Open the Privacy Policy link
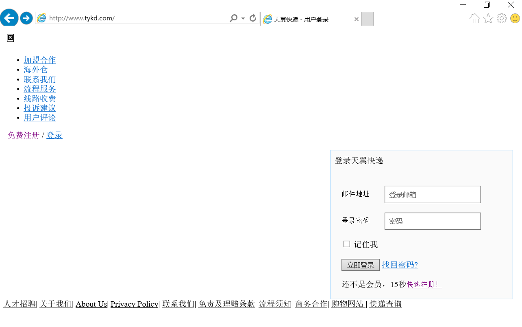The height and width of the screenshot is (327, 522). (134, 304)
